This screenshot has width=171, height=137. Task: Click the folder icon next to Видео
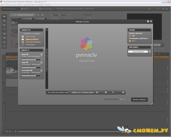27,54
